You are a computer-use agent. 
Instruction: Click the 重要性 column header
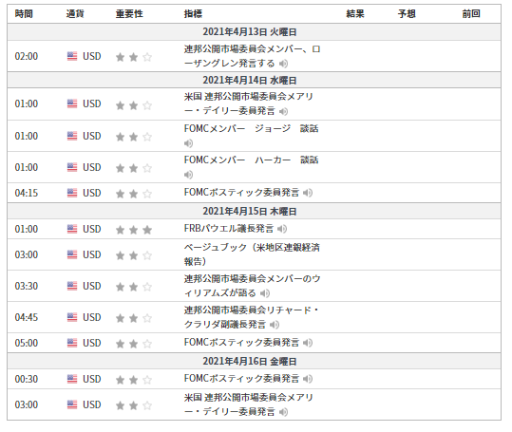click(x=129, y=13)
